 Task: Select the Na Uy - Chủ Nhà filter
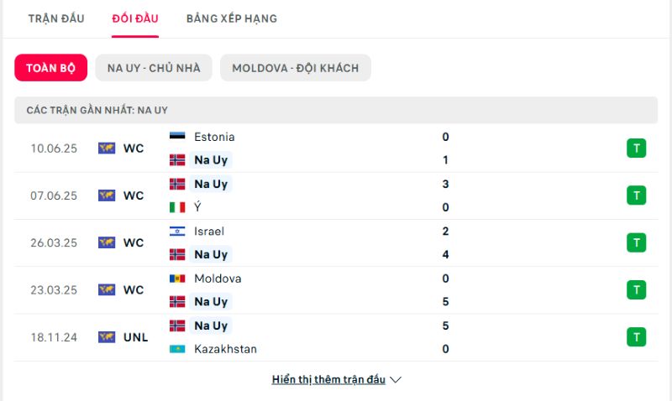[154, 68]
